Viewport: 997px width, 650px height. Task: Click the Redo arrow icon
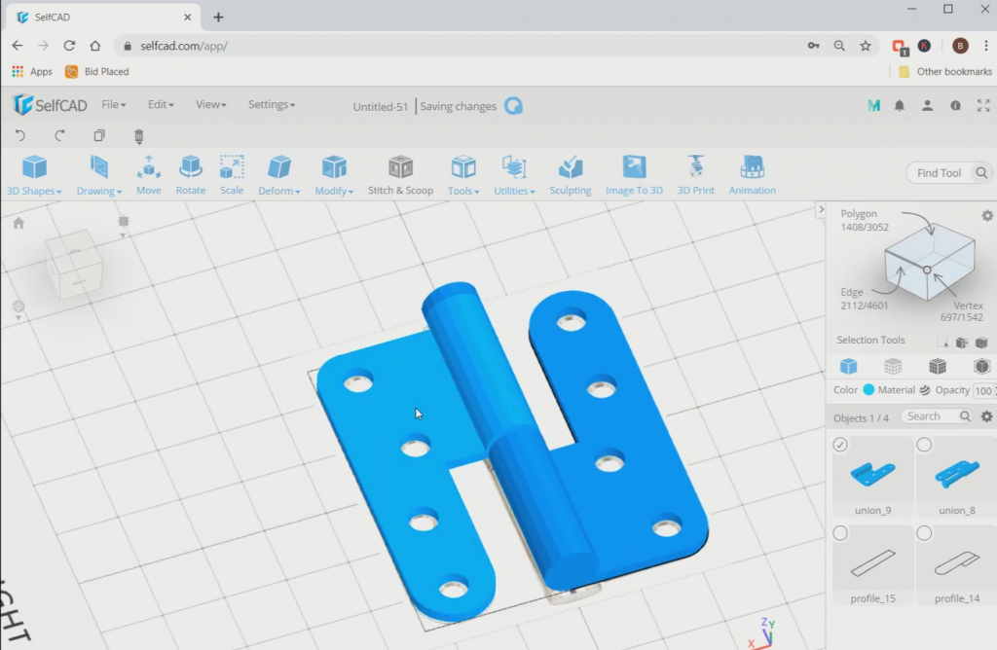coord(59,135)
